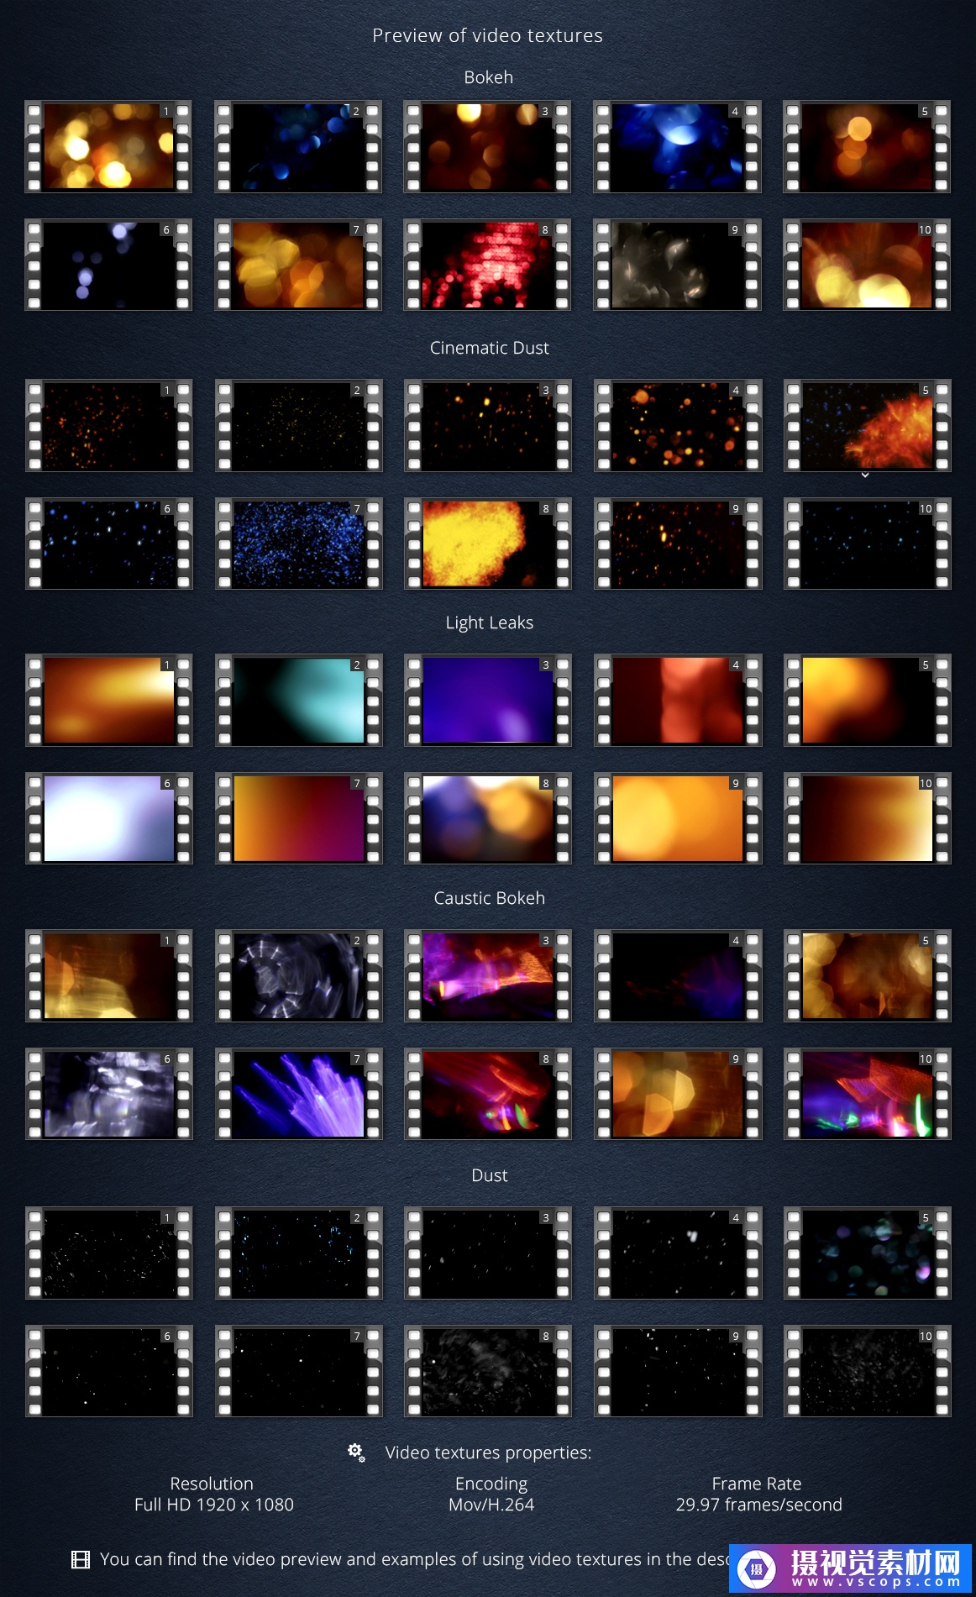Select Cinematic Dust thumbnail 7 blue particles
Screen dimensions: 976x1597
pyautogui.click(x=299, y=544)
